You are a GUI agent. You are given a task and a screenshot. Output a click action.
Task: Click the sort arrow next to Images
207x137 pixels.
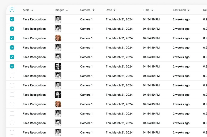[67, 10]
